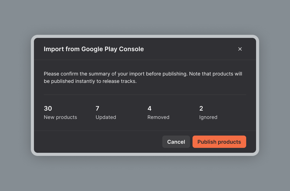Click the 7 updated count number

[97, 108]
